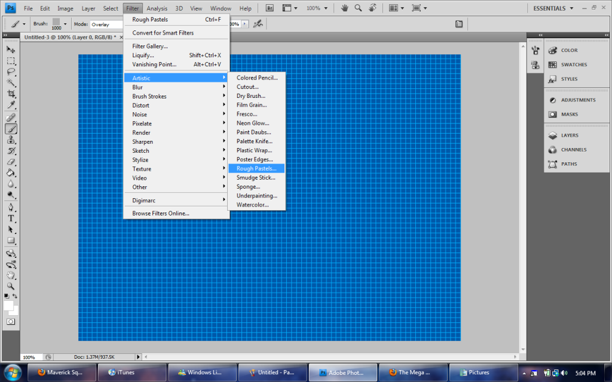Open the Filter Gallery menu item
The width and height of the screenshot is (612, 382).
point(150,46)
